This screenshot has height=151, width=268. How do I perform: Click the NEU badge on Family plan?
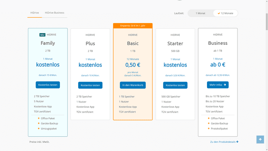[x=42, y=35]
